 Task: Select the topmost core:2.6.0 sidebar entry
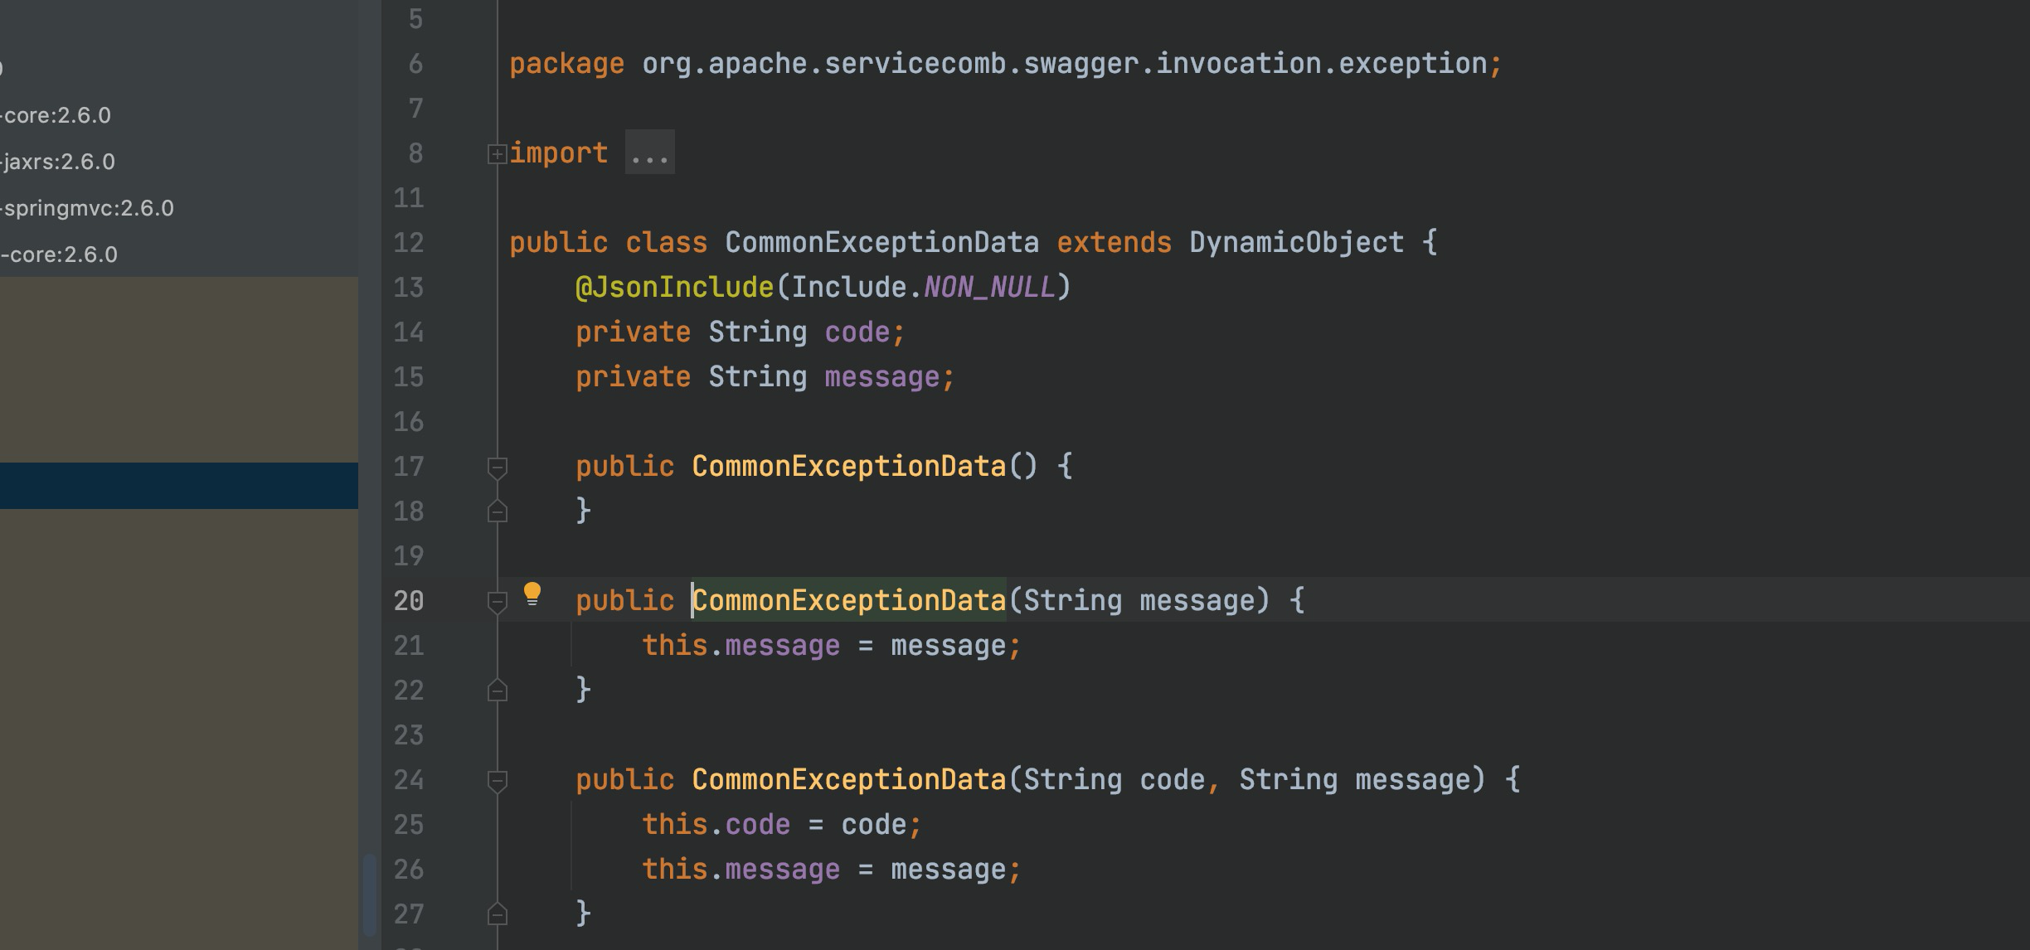point(54,115)
